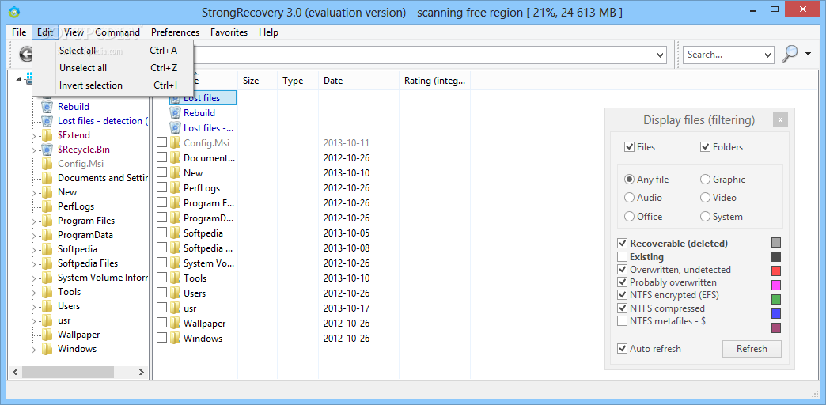The image size is (826, 405).
Task: Click the StrongRecovery app icon in title bar
Action: point(15,12)
